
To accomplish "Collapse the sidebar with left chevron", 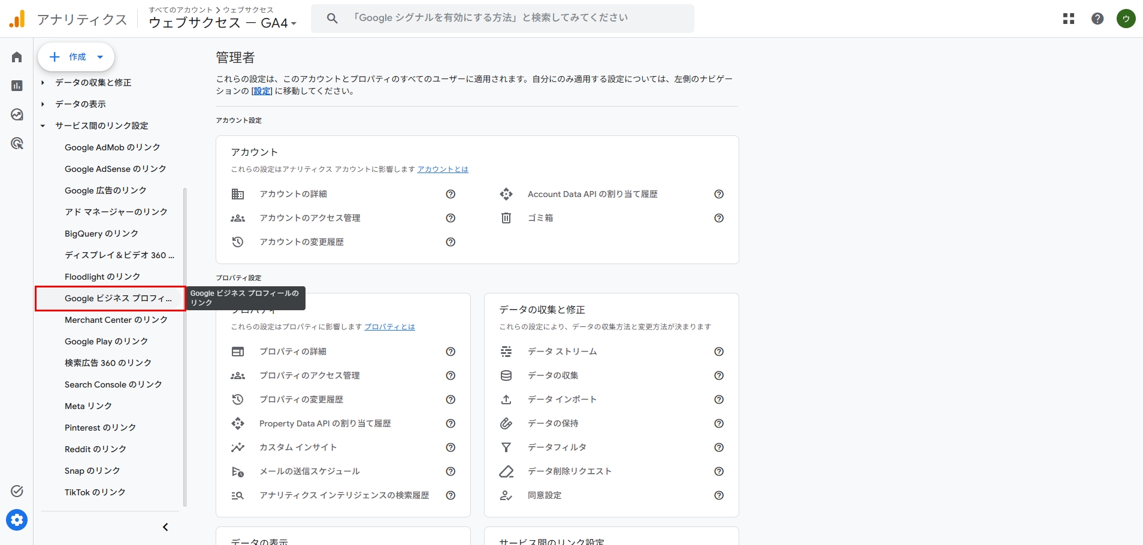I will [x=165, y=527].
